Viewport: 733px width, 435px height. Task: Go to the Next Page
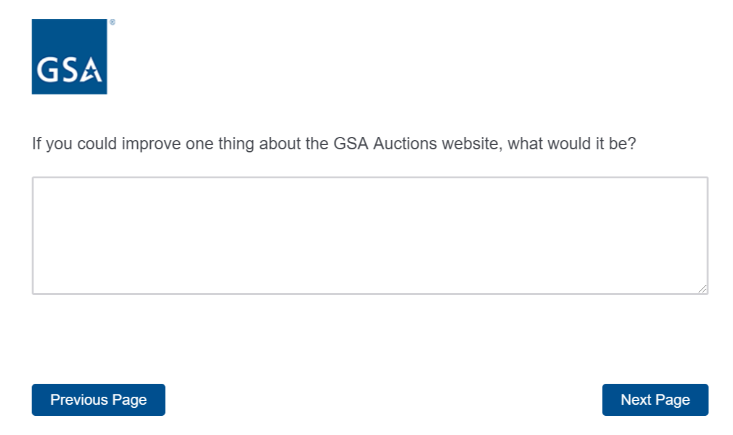coord(655,400)
